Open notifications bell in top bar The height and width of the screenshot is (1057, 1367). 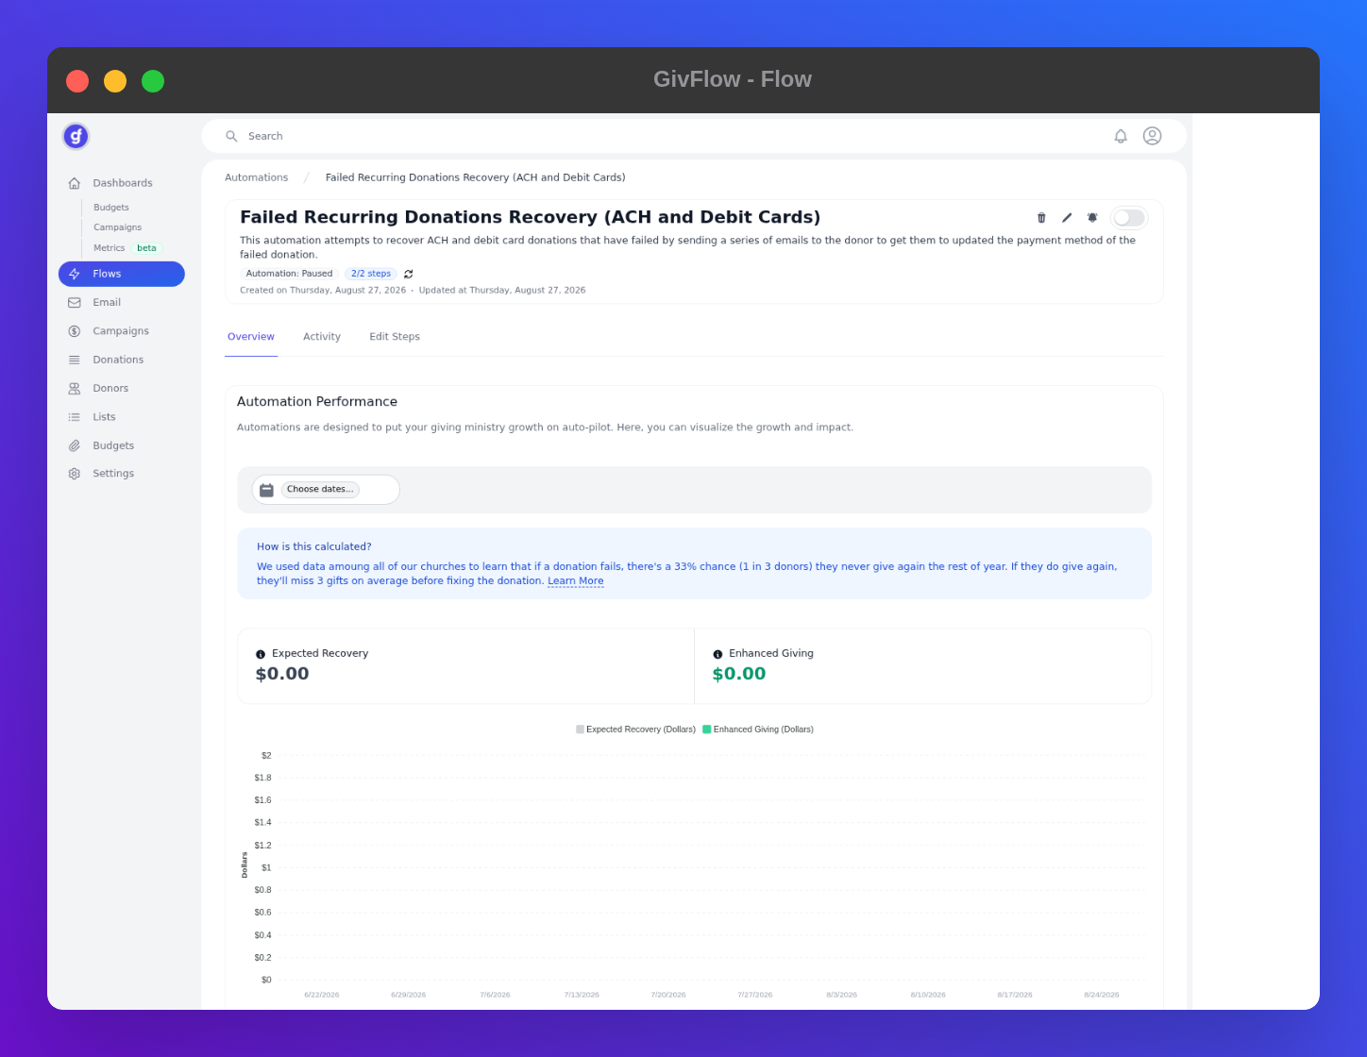point(1121,136)
